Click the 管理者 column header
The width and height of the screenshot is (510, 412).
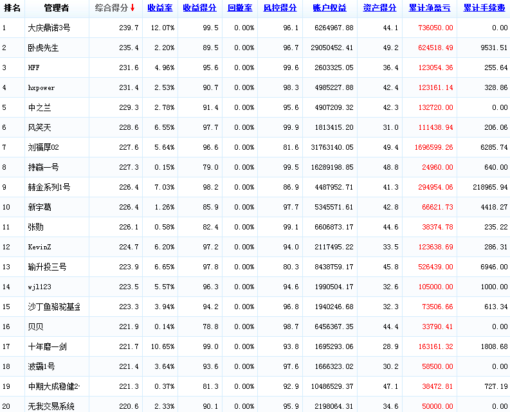point(57,8)
